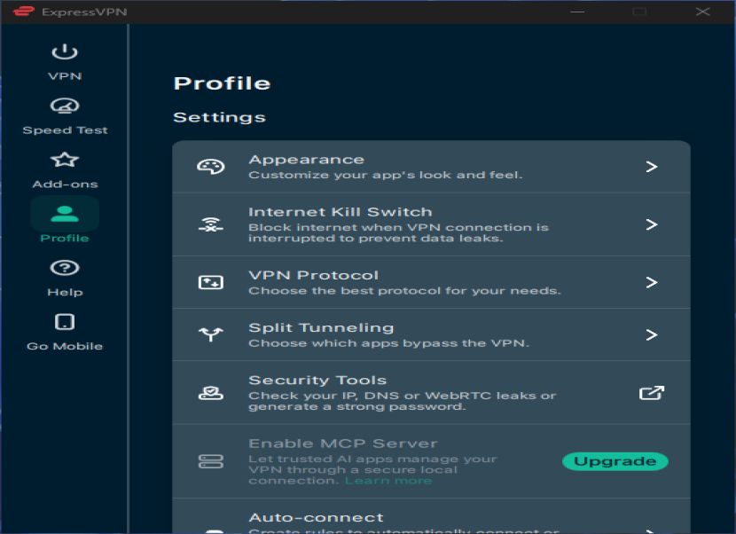Click 'Check your IP, DNS or WebRTC leaks' text
This screenshot has width=736, height=534.
pyautogui.click(x=403, y=401)
